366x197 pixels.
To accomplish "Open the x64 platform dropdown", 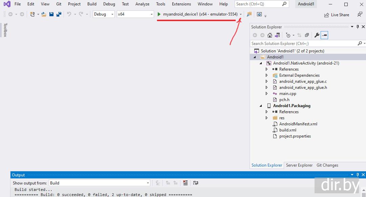I will pos(135,14).
